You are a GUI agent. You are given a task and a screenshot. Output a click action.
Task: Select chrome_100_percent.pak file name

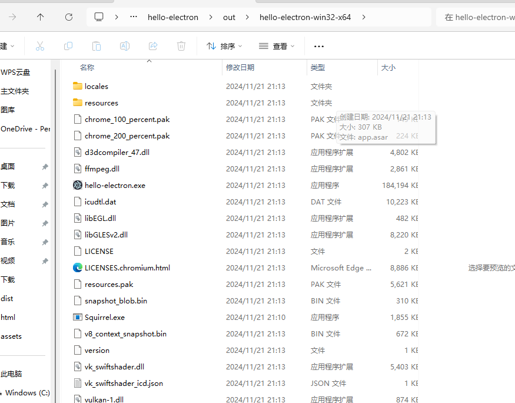point(127,120)
